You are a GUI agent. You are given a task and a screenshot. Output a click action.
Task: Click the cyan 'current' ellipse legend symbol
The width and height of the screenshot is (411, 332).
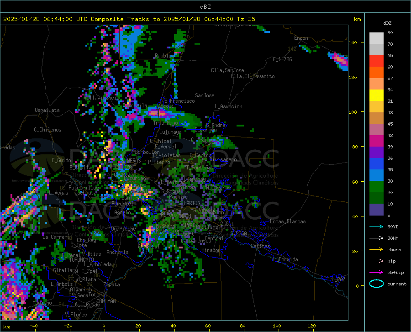[x=376, y=284]
